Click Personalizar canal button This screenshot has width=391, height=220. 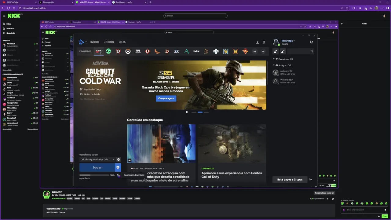325,193
